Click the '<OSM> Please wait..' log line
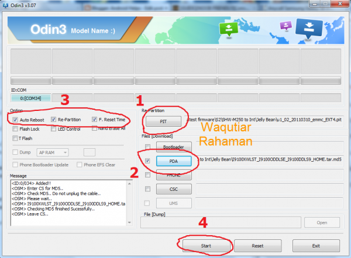The height and width of the screenshot is (258, 351). coord(32,198)
